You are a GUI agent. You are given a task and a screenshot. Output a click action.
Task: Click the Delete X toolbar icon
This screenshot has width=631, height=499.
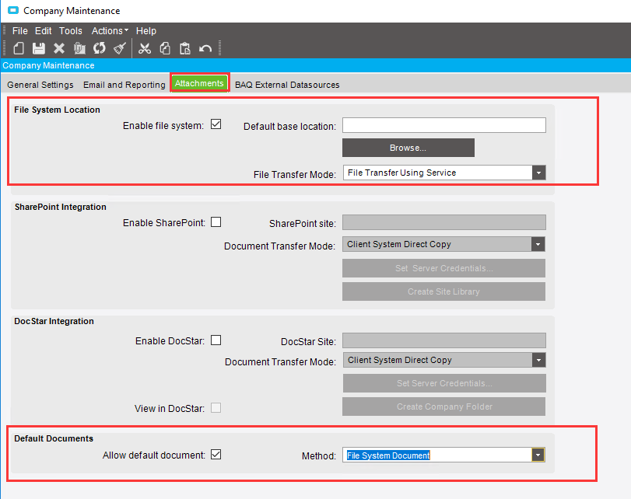(x=59, y=48)
